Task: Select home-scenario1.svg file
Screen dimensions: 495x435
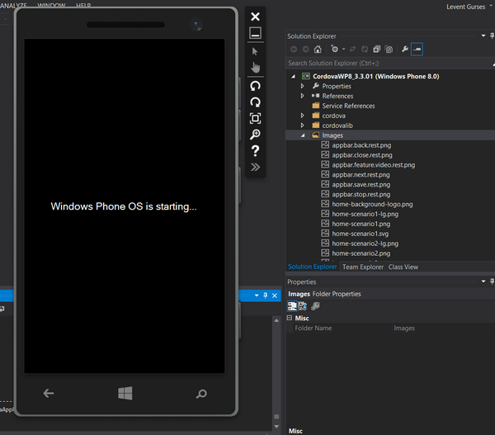Action: 361,234
